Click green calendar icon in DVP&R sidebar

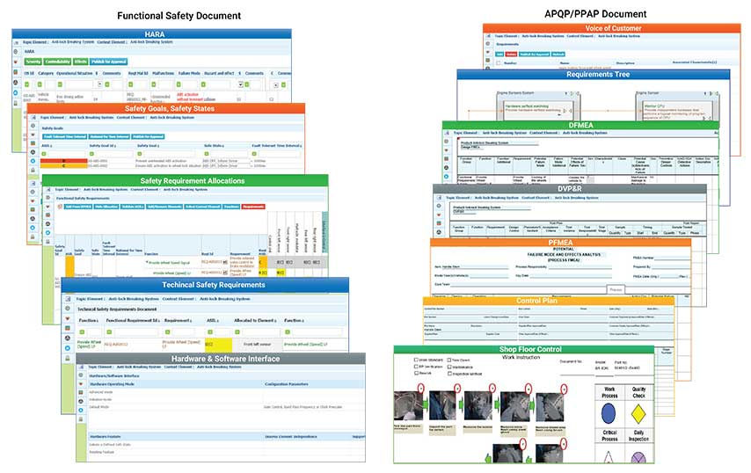439,223
